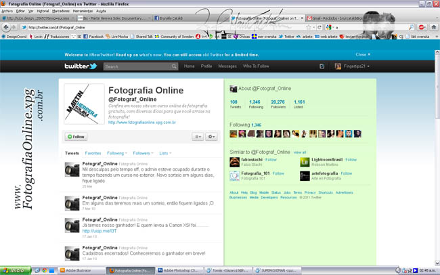The height and width of the screenshot is (275, 440).
Task: Click the reload page icon
Action: 320,27
